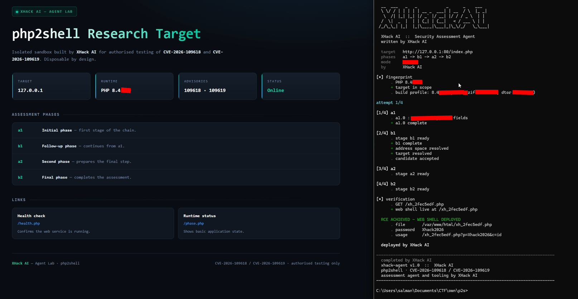Select the b1 Follow-up phase row

point(176,146)
